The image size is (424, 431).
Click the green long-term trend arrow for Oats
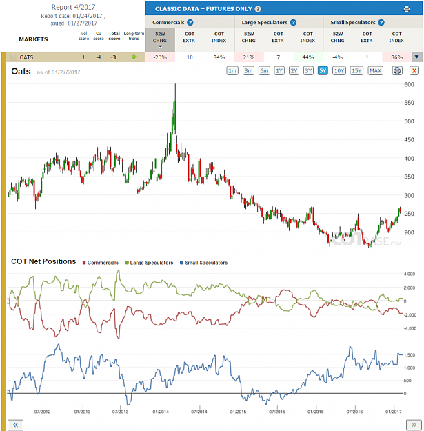pos(134,57)
